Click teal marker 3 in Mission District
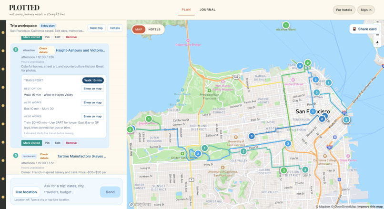Screen dimensions: 384x209 (x=305, y=169)
